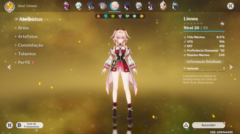The image size is (240, 134).
Task: Click the Vida Máxima stat value 8.276
Action: point(220,37)
